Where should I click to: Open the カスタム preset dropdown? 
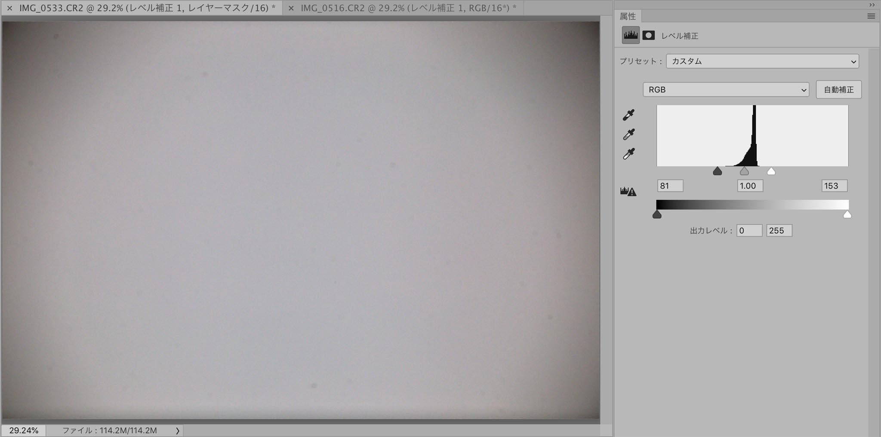click(762, 61)
